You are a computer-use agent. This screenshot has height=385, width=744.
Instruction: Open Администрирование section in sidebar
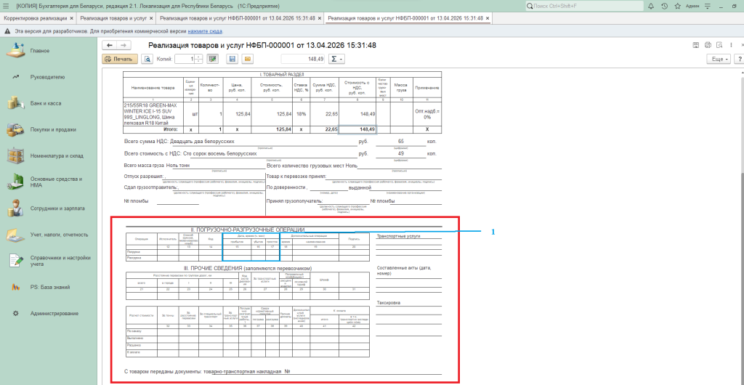(x=54, y=313)
